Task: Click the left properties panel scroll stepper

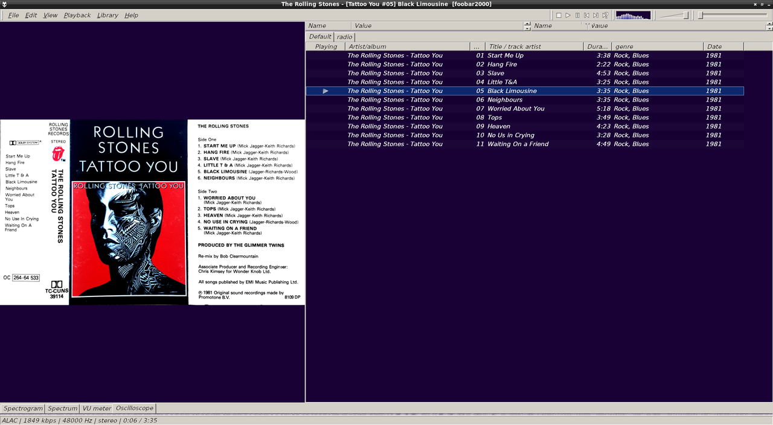Action: [x=527, y=25]
